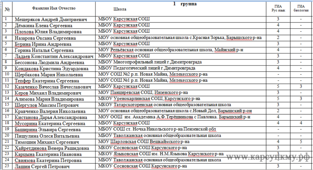
Task: Select МБОУ Педагогический лицей г.Димитровграда
Action: coord(147,68)
